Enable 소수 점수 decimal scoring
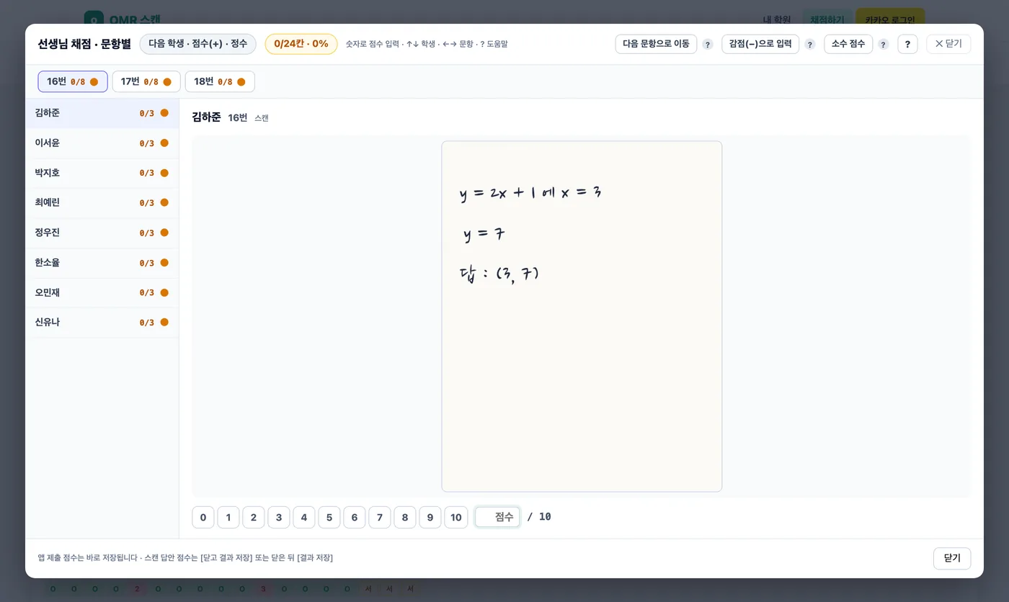Viewport: 1009px width, 602px height. click(848, 44)
